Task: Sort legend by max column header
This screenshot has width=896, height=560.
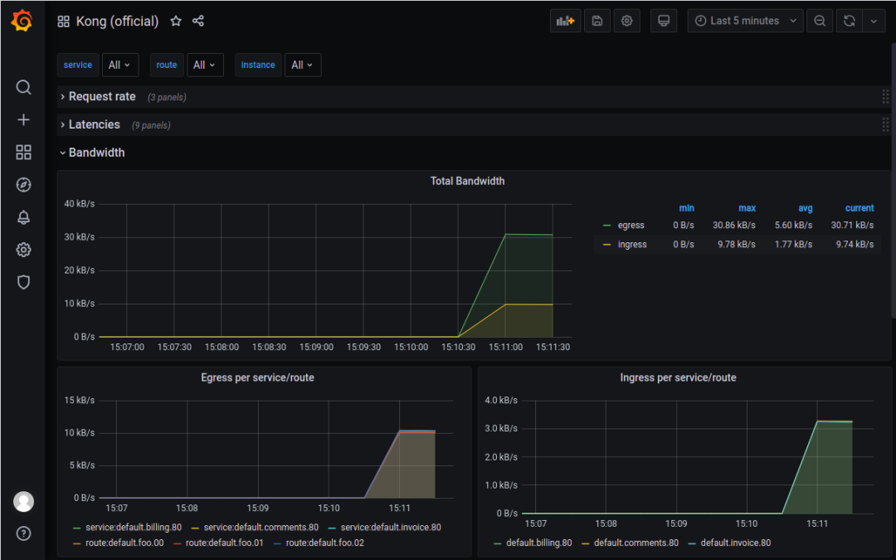Action: click(x=747, y=208)
